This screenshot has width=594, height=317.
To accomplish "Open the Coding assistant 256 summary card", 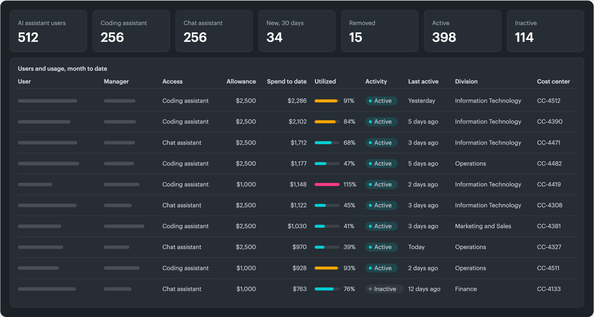I will pyautogui.click(x=131, y=31).
